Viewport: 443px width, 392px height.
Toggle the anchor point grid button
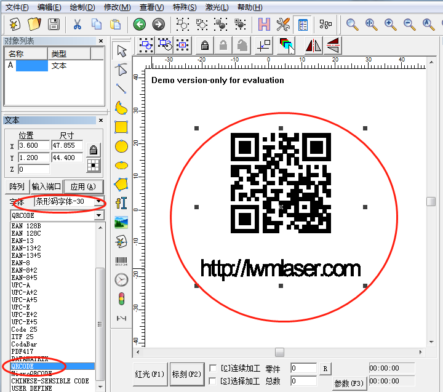pos(94,166)
